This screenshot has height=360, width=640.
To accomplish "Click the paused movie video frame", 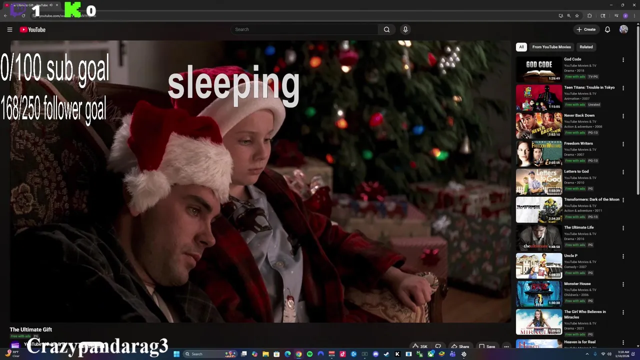I will (260, 181).
